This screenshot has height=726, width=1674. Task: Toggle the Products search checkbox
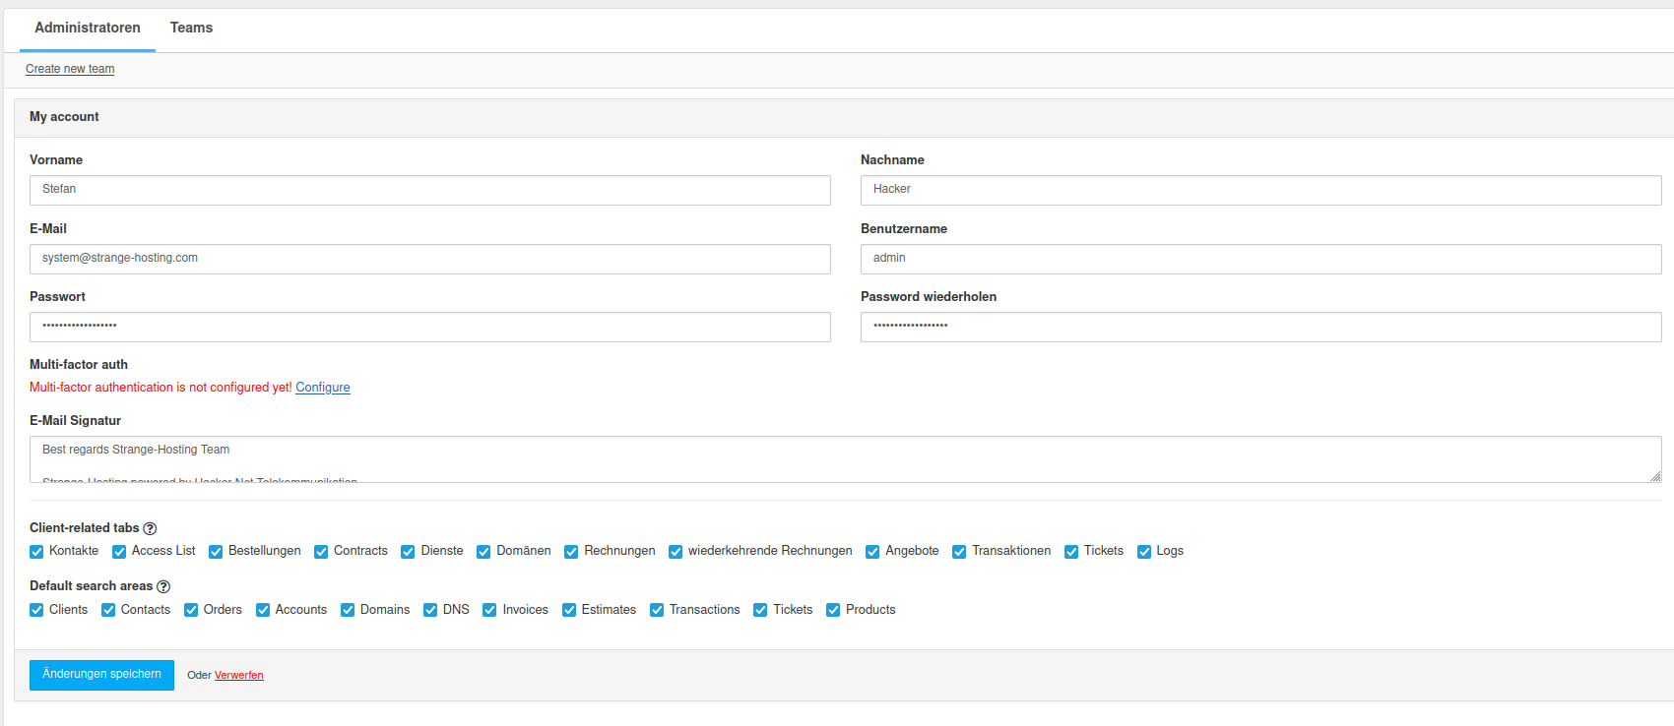pyautogui.click(x=833, y=610)
